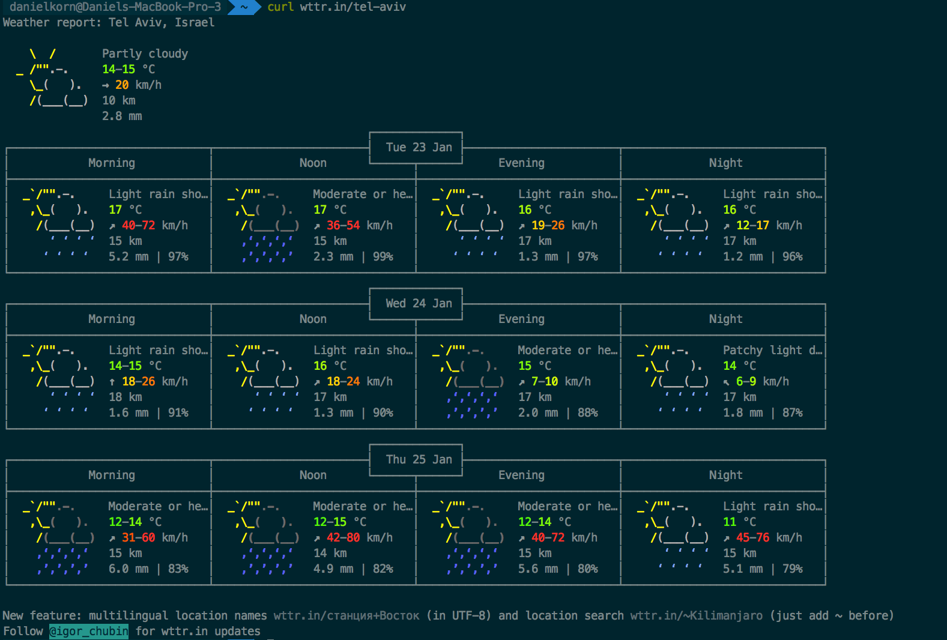947x640 pixels.
Task: Click Thu Night rain cloud ASCII icon
Action: (x=673, y=536)
